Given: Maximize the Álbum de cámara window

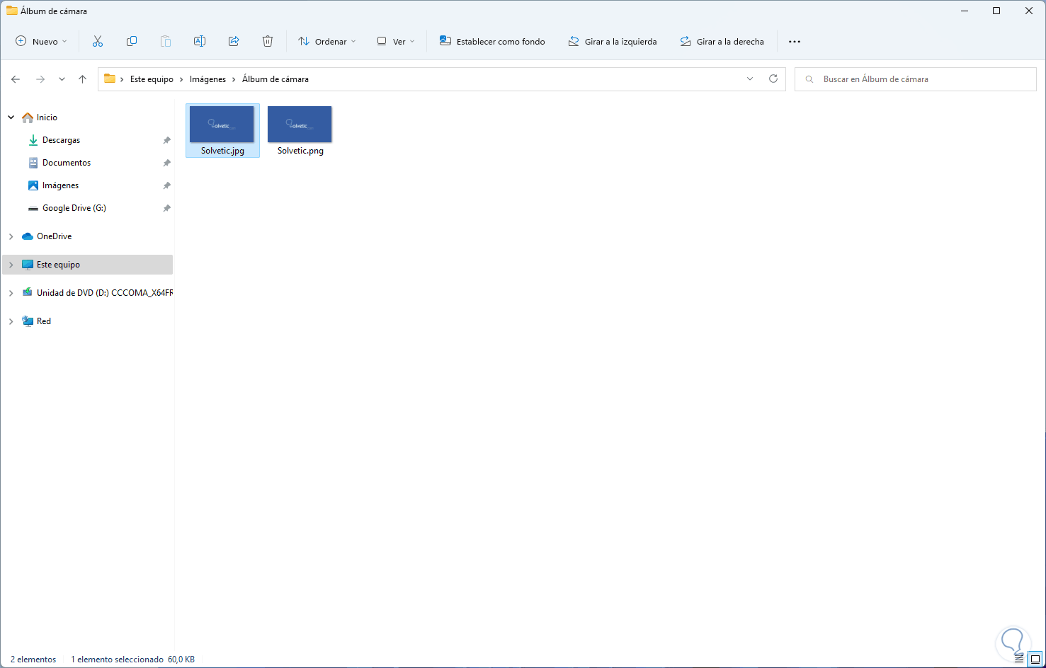Looking at the screenshot, I should (996, 11).
